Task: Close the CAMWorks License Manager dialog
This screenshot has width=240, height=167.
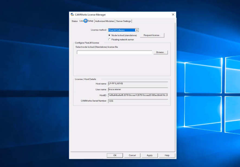Action: [x=173, y=15]
